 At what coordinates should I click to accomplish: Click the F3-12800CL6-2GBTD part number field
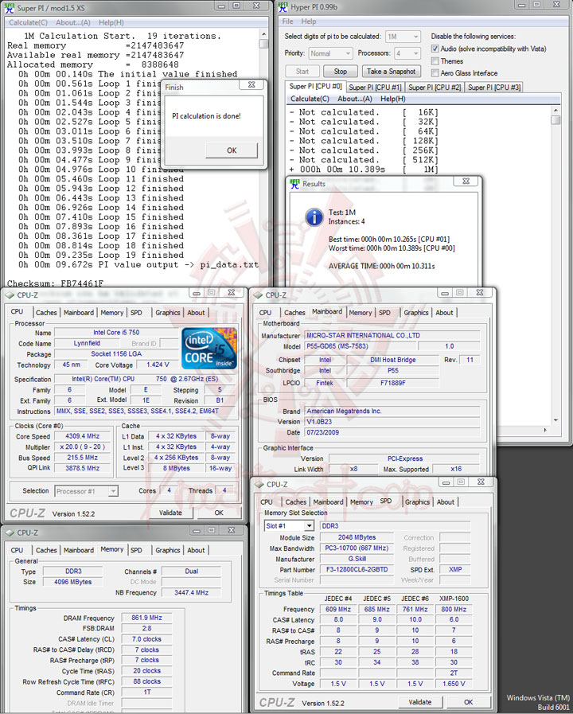click(x=357, y=570)
